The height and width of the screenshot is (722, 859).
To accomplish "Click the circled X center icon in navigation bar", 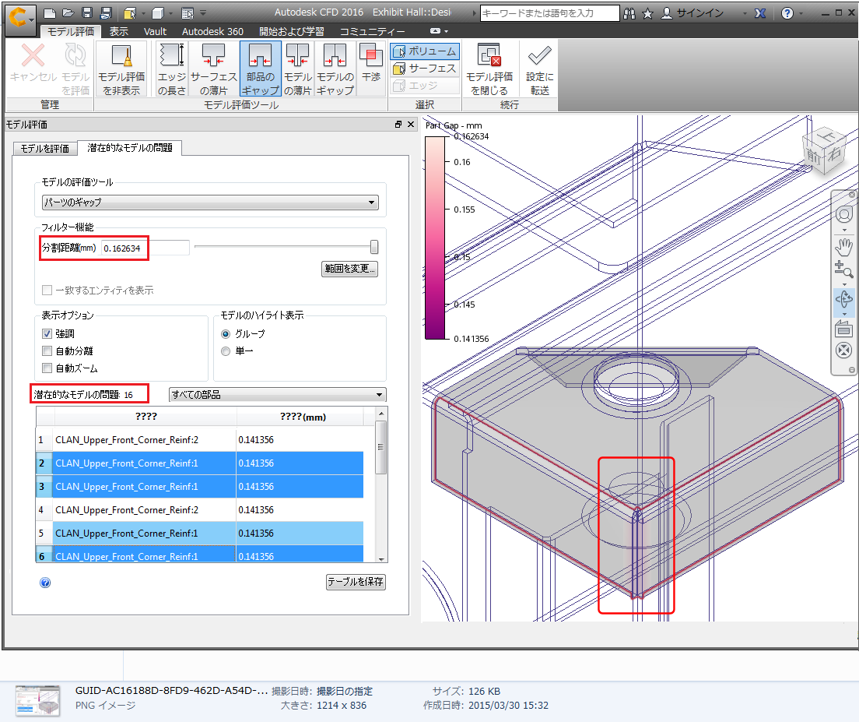I will (843, 350).
